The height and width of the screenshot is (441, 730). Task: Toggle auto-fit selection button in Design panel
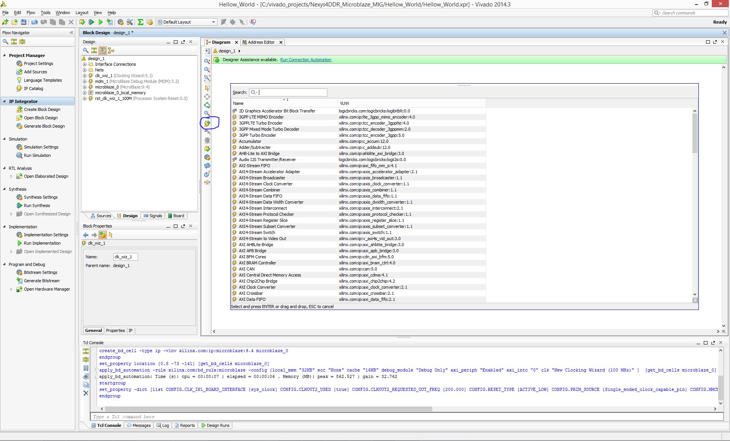[x=102, y=50]
